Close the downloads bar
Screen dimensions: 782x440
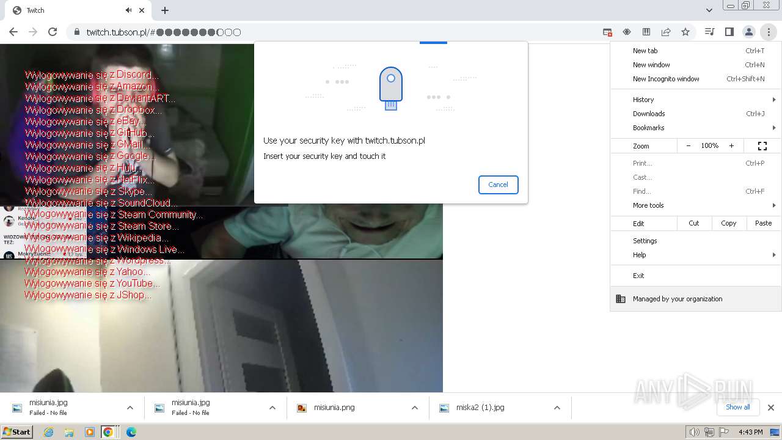click(x=770, y=408)
